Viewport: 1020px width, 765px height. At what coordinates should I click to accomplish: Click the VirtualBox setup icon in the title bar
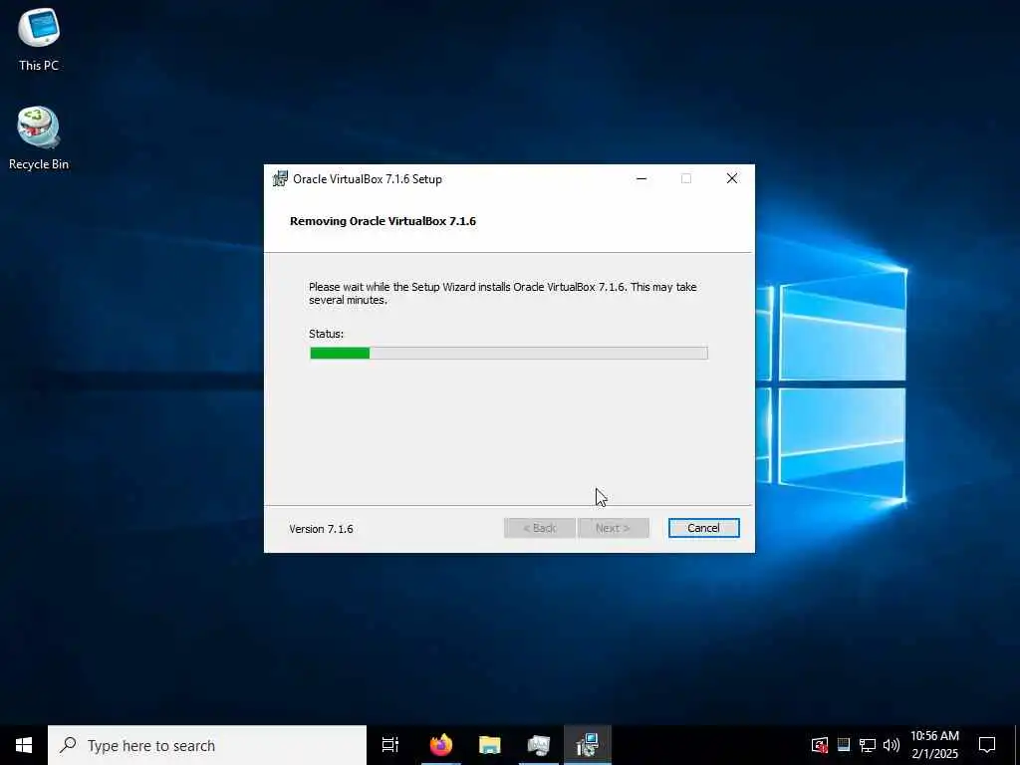click(280, 179)
